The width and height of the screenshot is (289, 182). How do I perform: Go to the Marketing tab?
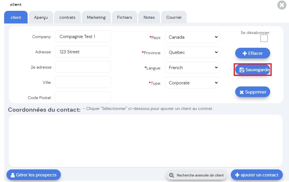96,17
